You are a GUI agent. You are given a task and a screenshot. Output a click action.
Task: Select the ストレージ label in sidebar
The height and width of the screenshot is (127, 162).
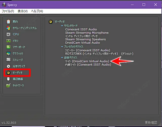coord(18,60)
